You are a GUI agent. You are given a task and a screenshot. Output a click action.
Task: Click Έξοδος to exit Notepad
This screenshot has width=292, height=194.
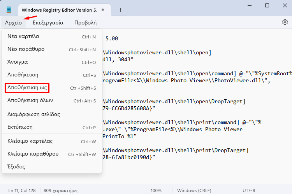click(x=51, y=167)
